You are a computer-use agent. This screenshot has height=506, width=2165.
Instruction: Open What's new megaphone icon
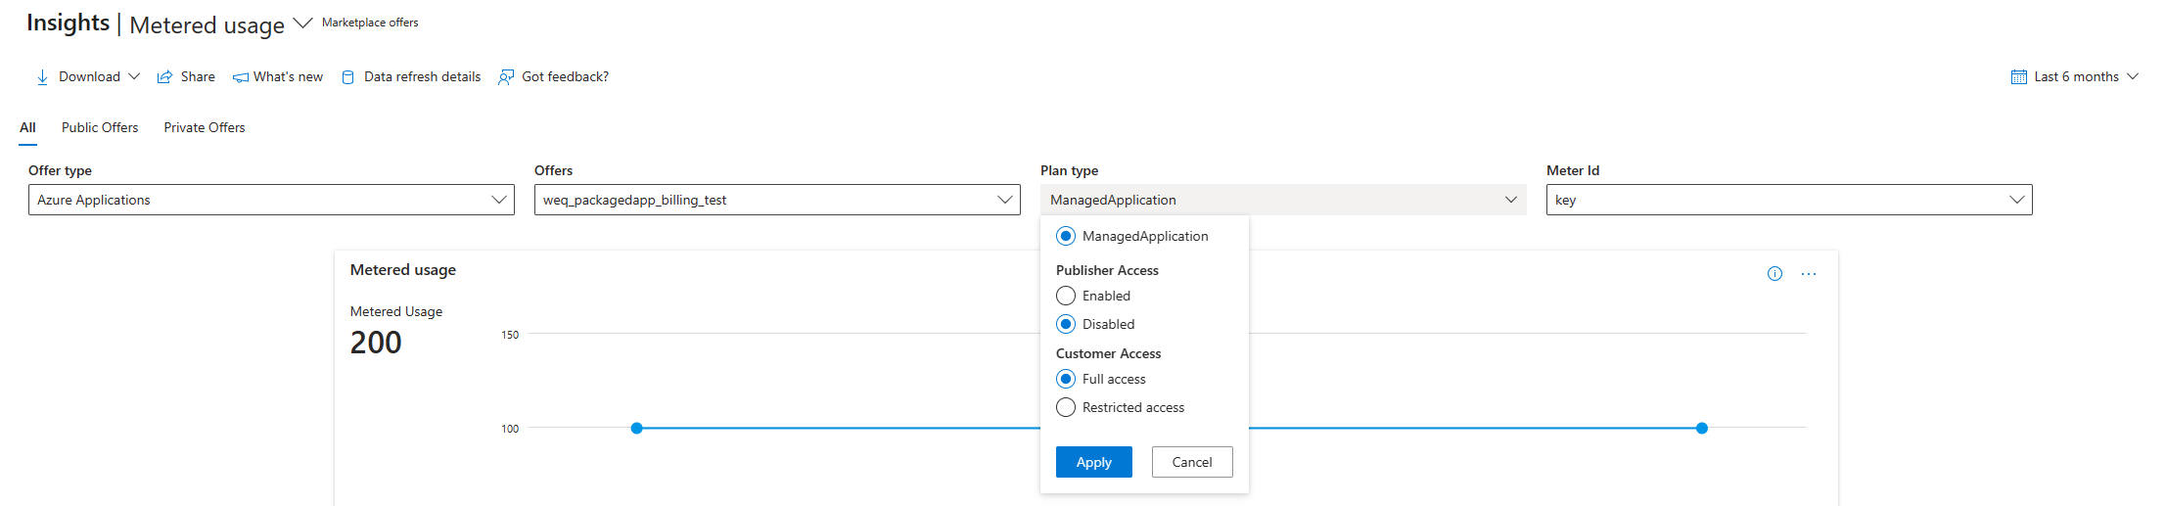click(x=240, y=77)
